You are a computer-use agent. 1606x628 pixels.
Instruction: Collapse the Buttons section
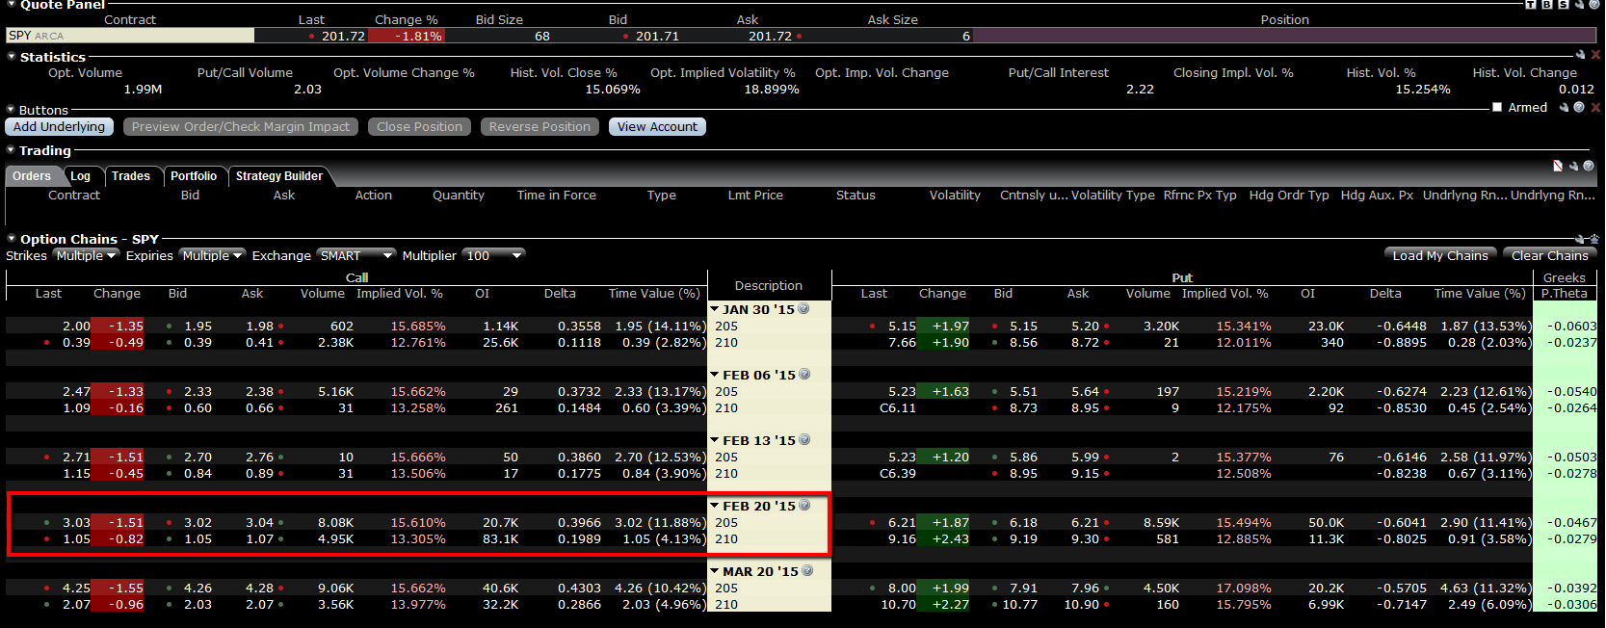[x=12, y=110]
